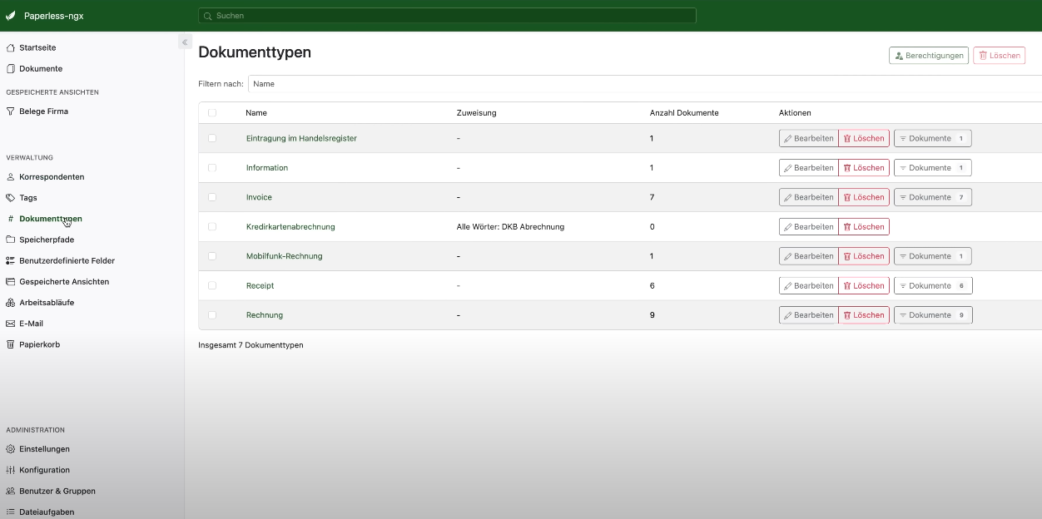This screenshot has width=1042, height=519.
Task: Check the Invoice row checkbox
Action: tap(212, 197)
